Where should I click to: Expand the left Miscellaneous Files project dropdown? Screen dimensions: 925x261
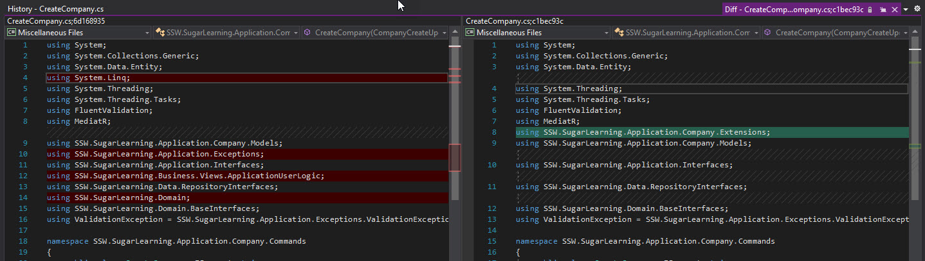tap(147, 33)
